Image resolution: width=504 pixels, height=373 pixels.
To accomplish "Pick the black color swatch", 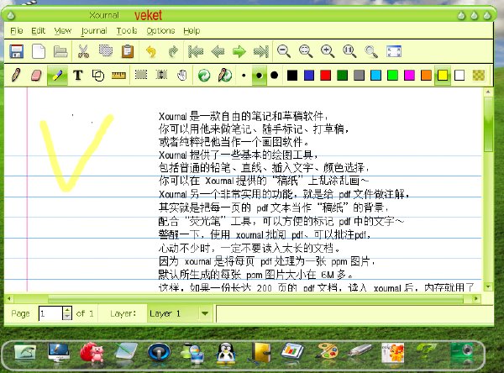I will [292, 76].
